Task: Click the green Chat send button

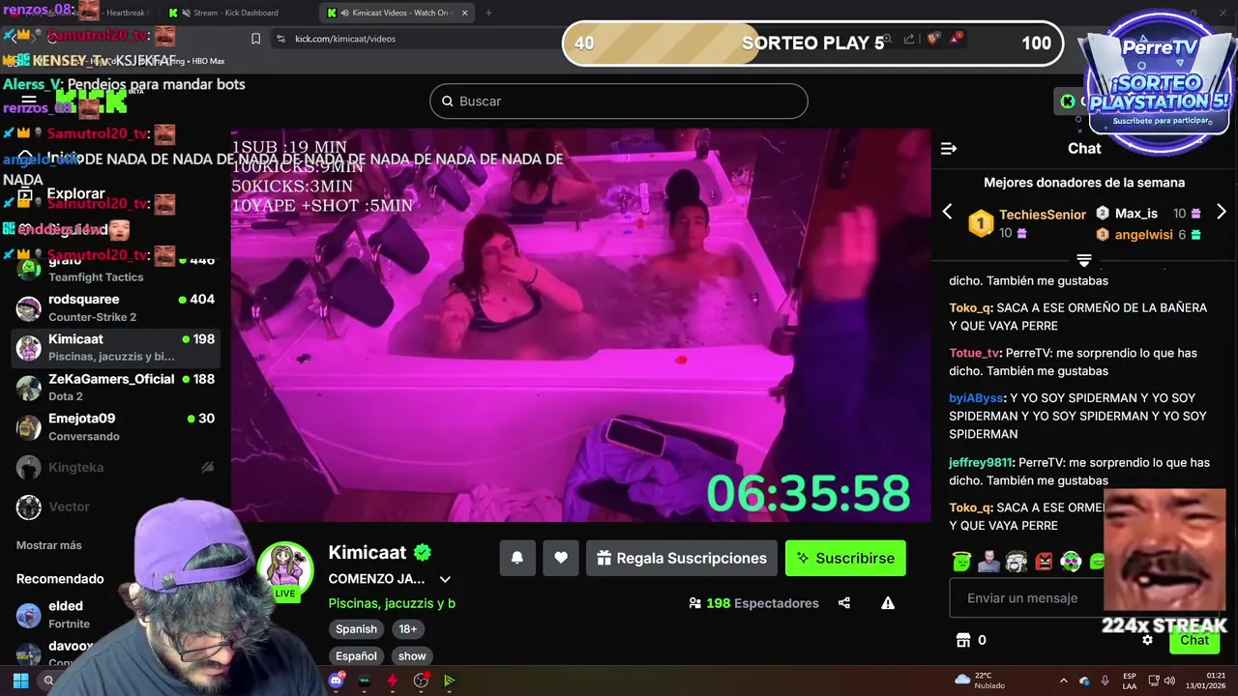Action: coord(1194,640)
